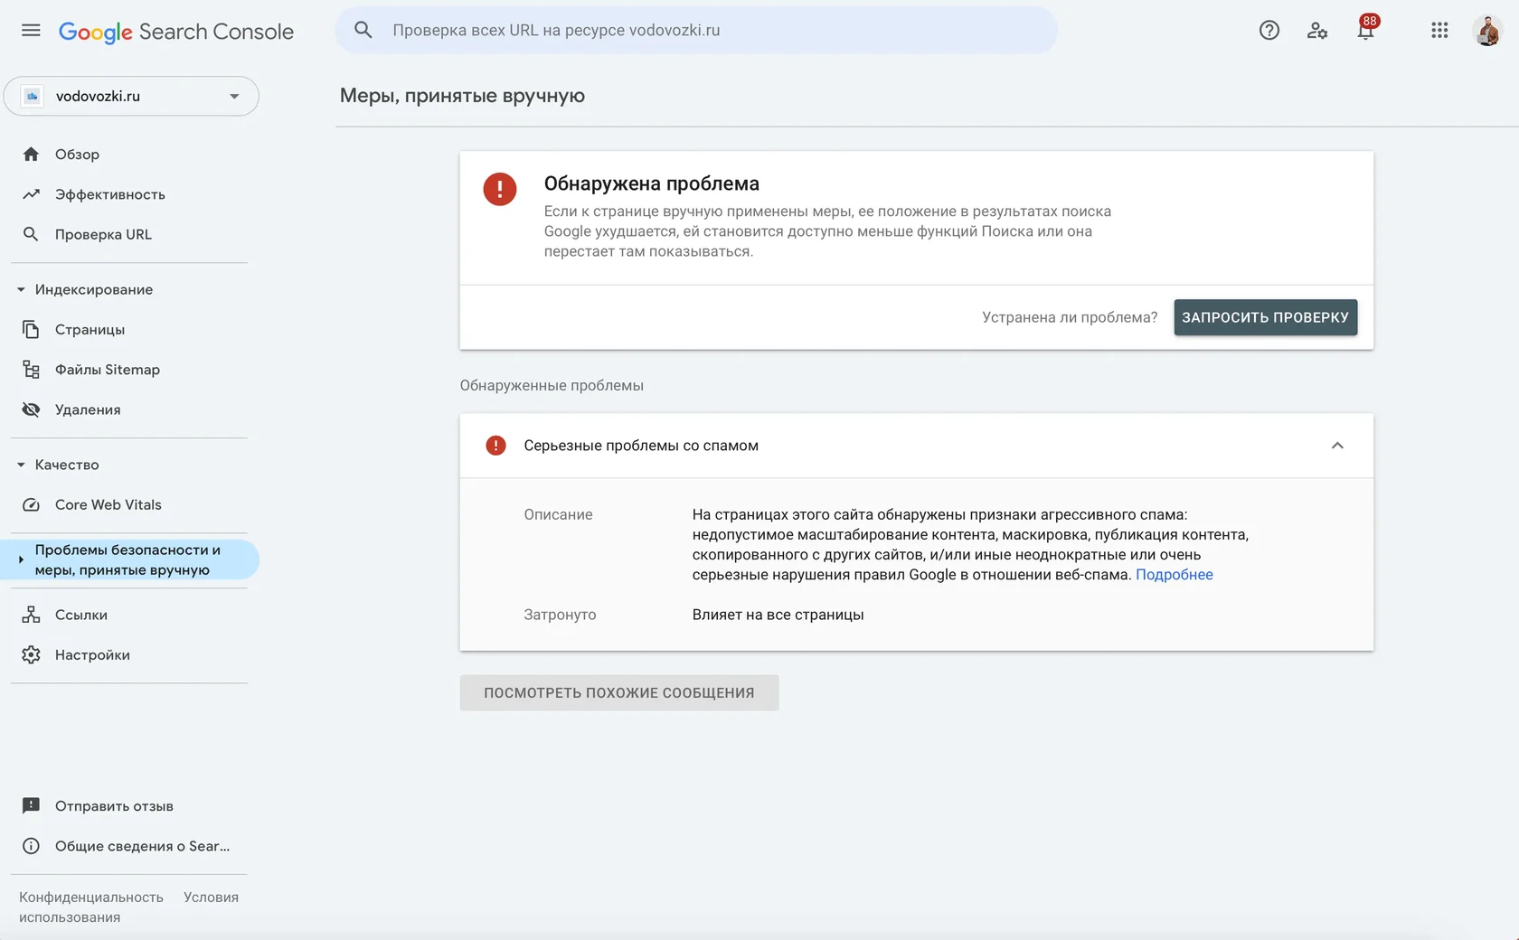Open the navigation hamburger menu
Viewport: 1519px width, 940px height.
(x=30, y=30)
